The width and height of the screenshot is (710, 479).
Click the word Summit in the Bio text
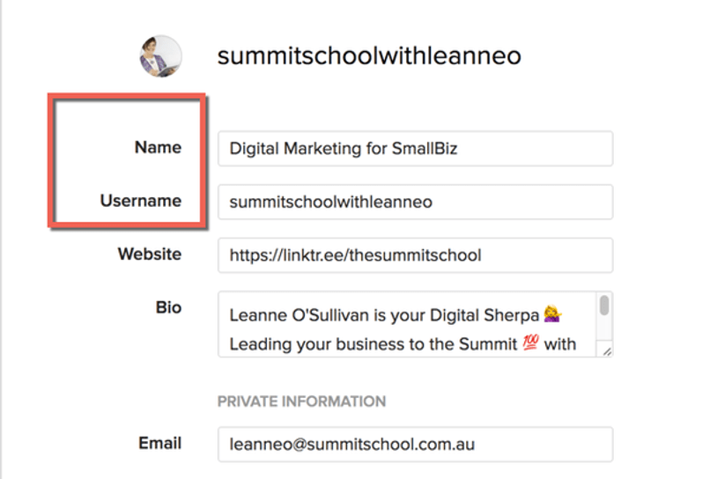tap(487, 343)
